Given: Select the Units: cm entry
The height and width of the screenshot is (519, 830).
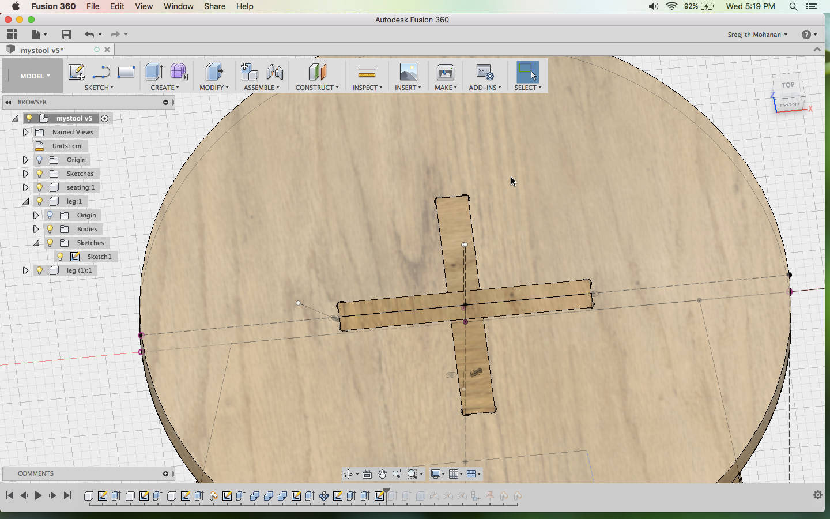Looking at the screenshot, I should pos(67,146).
